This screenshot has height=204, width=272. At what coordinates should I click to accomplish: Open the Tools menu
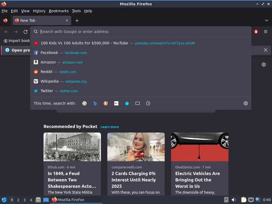(76, 11)
